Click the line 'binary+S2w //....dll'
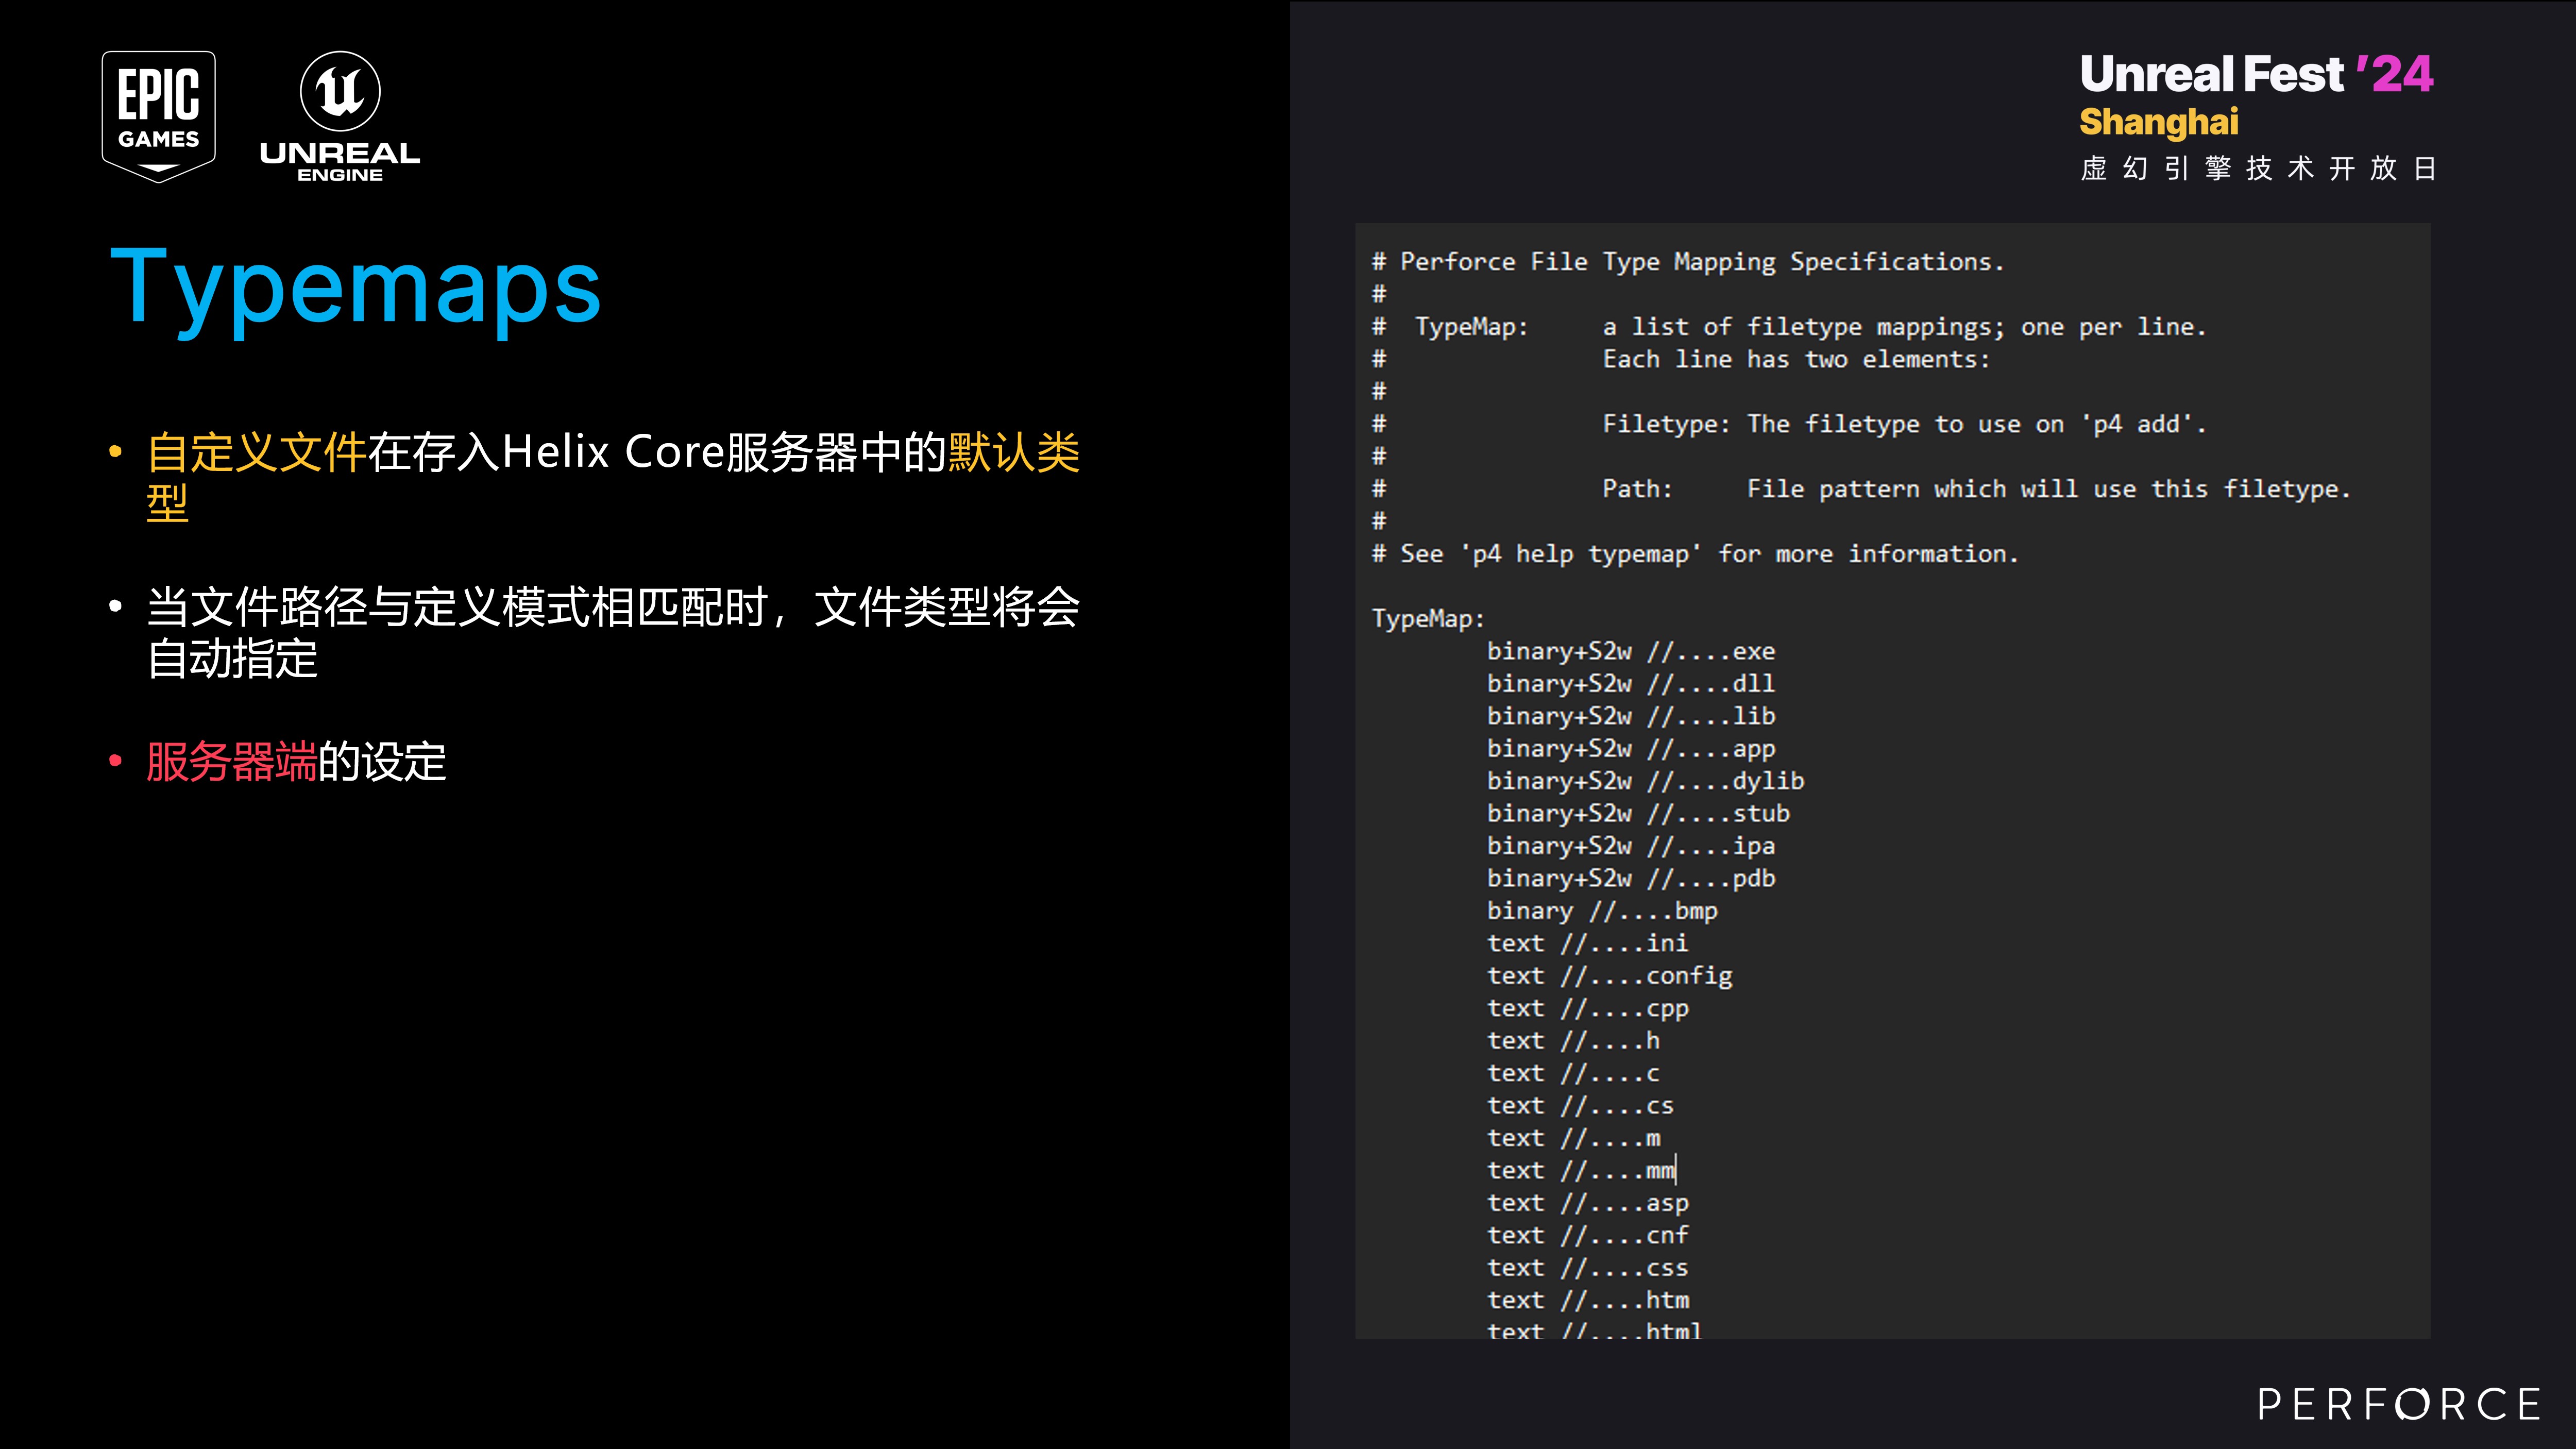2576x1449 pixels. tap(1631, 684)
